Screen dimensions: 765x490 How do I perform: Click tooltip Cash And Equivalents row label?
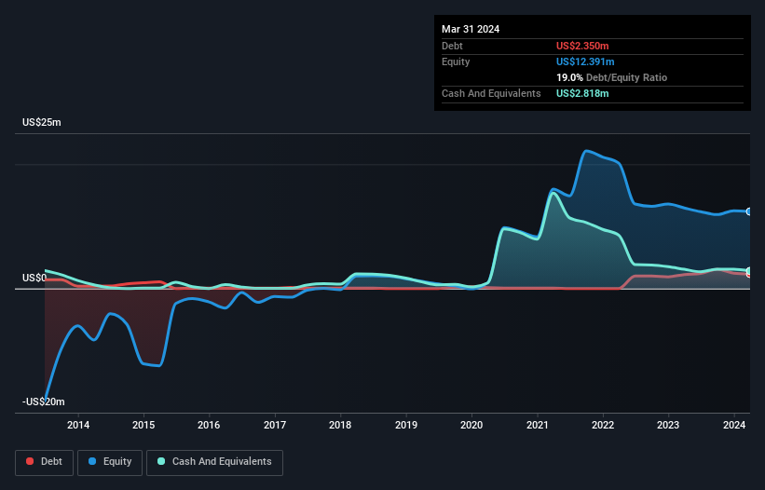pyautogui.click(x=491, y=93)
